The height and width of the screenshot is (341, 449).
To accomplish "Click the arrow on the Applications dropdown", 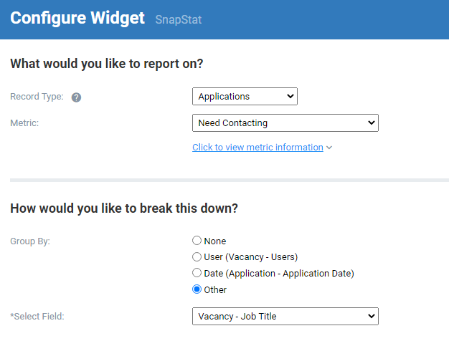I will tap(290, 97).
